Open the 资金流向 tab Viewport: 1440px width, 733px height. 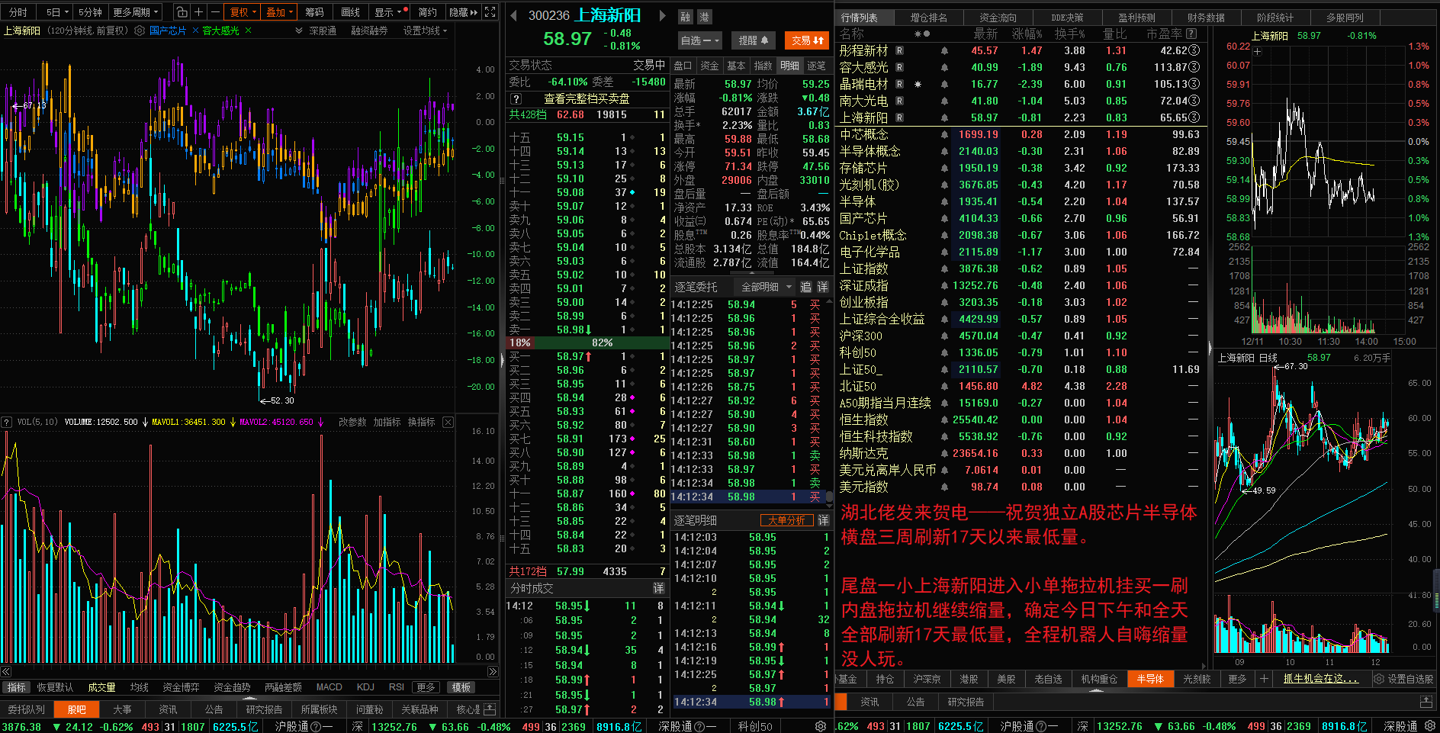998,17
